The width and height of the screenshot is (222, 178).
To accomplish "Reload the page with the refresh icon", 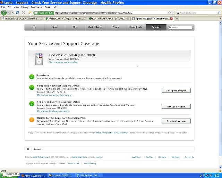I will tap(17, 13).
